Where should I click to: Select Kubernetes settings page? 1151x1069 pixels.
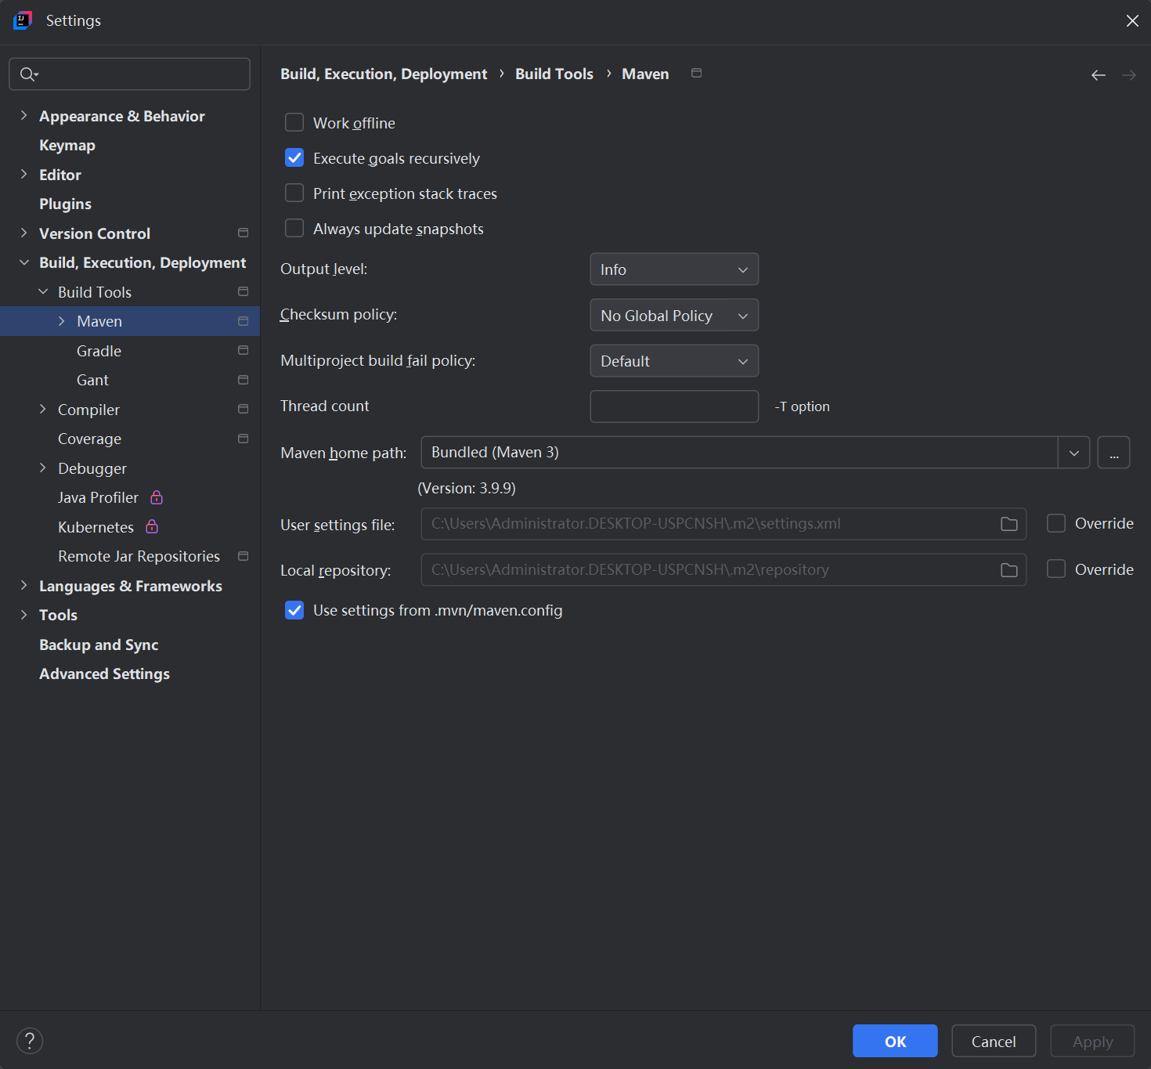pos(96,527)
